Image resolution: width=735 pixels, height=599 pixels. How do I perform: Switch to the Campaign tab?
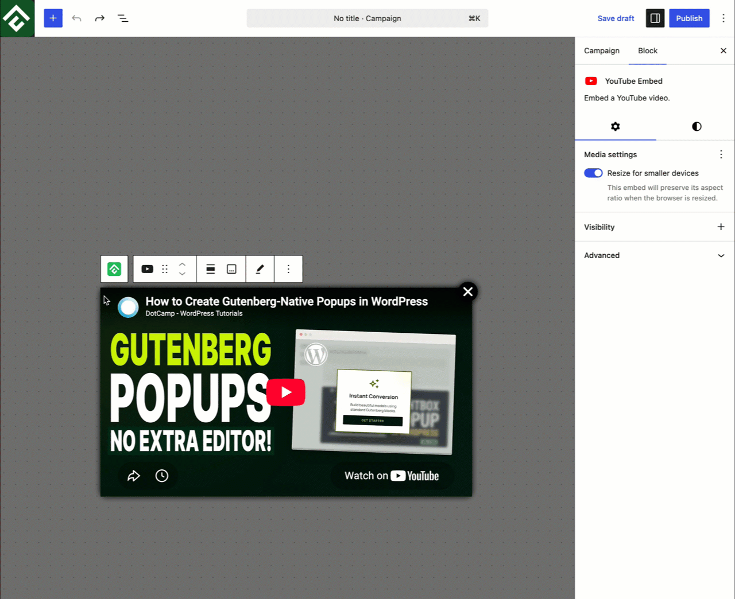pyautogui.click(x=602, y=50)
